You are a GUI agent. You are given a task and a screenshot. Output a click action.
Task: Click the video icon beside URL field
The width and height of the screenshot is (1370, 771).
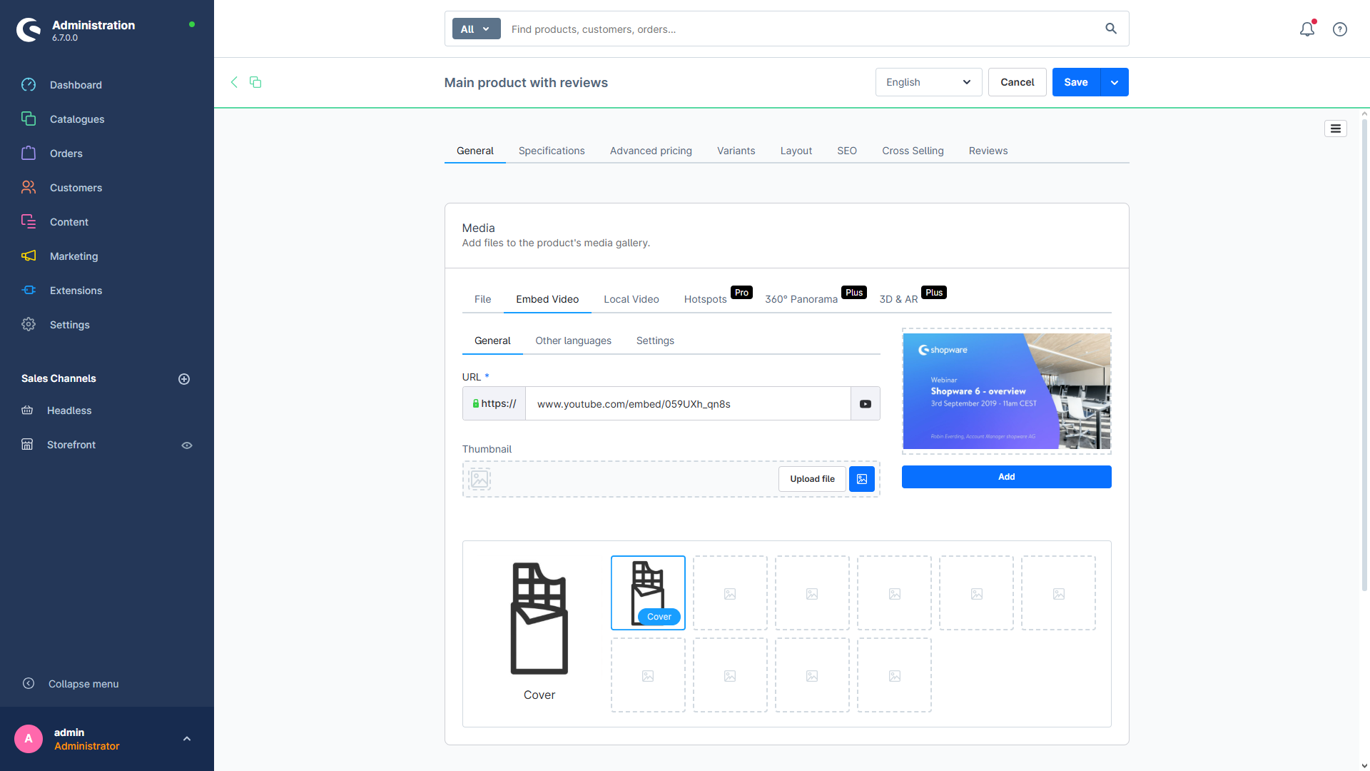pos(866,404)
